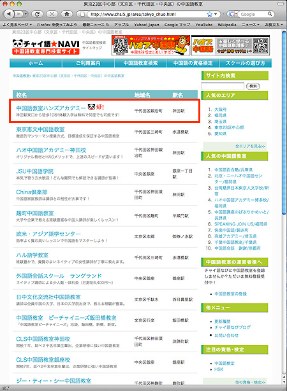Click the scrollbar up arrow at bottom right
Image resolution: width=287 pixels, height=391 pixels.
pyautogui.click(x=284, y=376)
